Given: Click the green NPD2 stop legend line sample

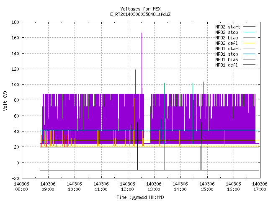Looking at the screenshot, I should click(x=249, y=32).
